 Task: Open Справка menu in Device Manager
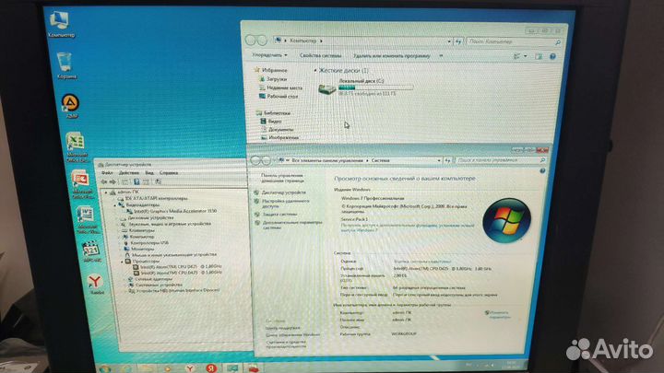pyautogui.click(x=169, y=173)
